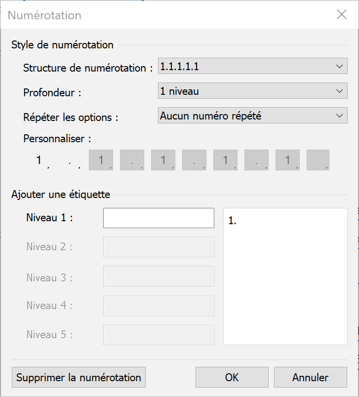The width and height of the screenshot is (359, 397).
Task: Click the fifth-level number format box
Action: tap(287, 160)
